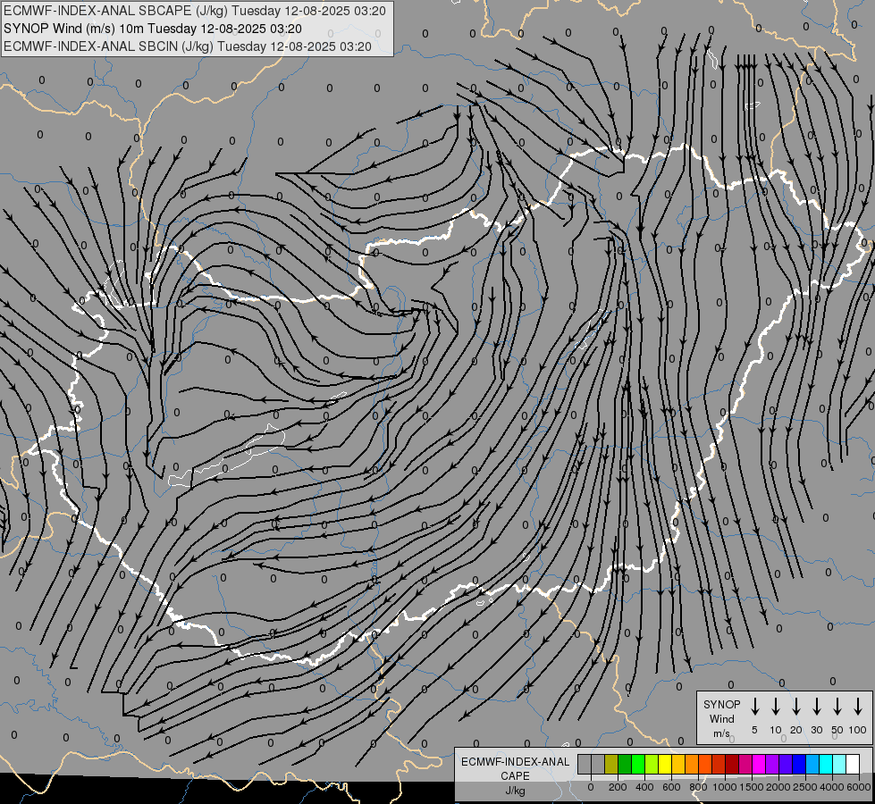The image size is (875, 804).
Task: Click the 600 tick label on CAPE scale
Action: [x=671, y=787]
